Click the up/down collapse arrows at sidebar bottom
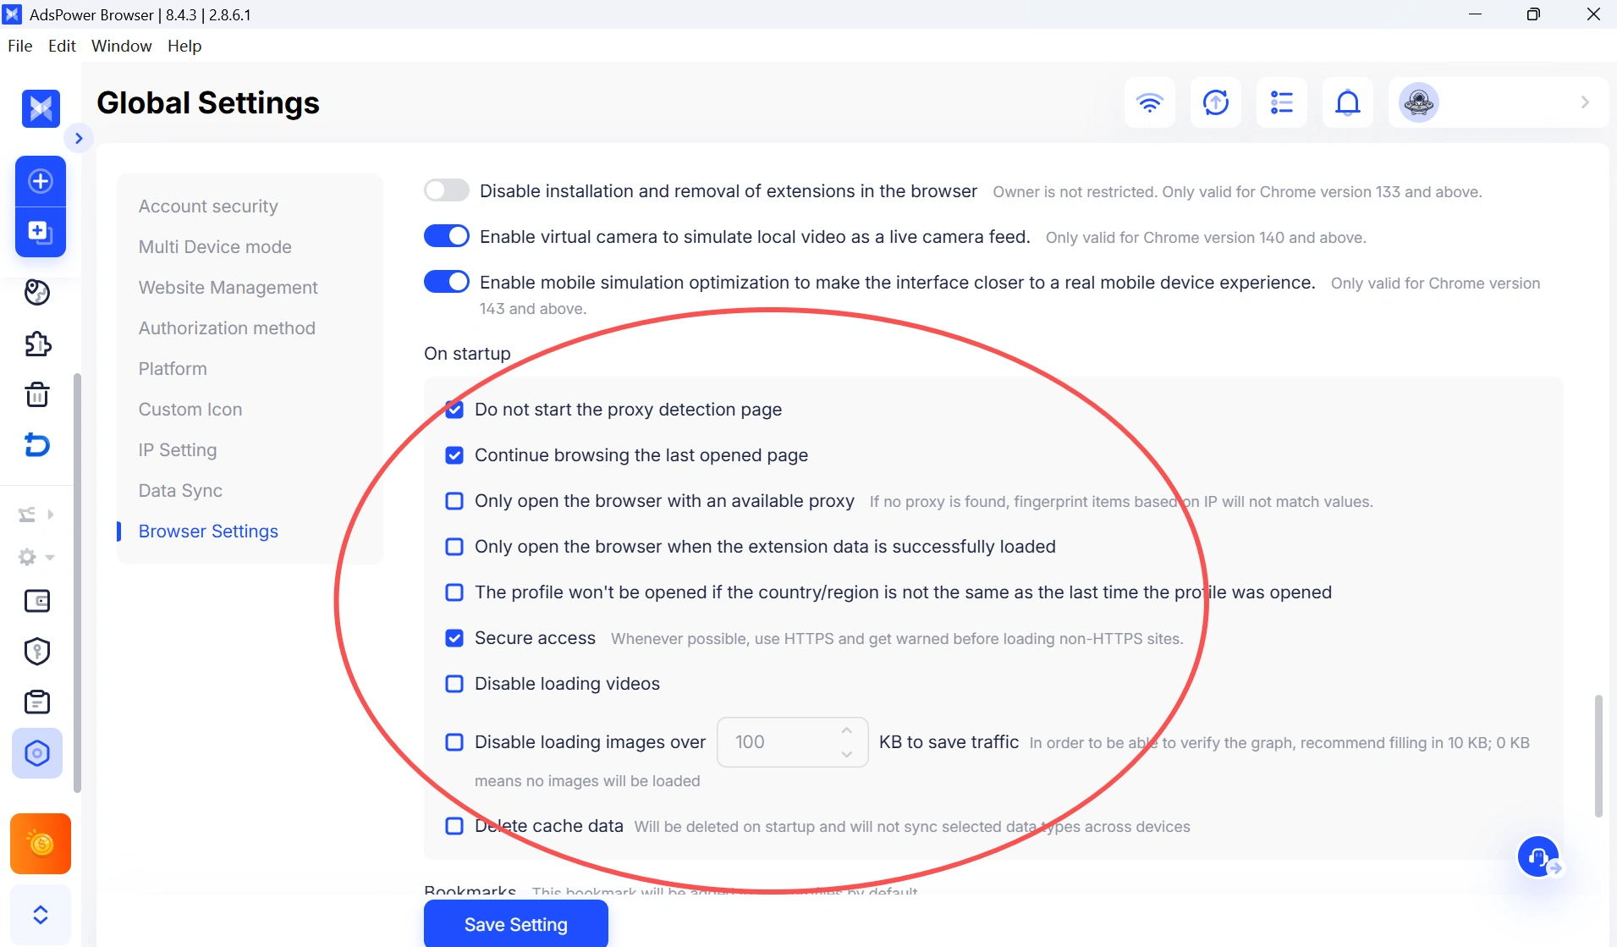 pos(41,915)
